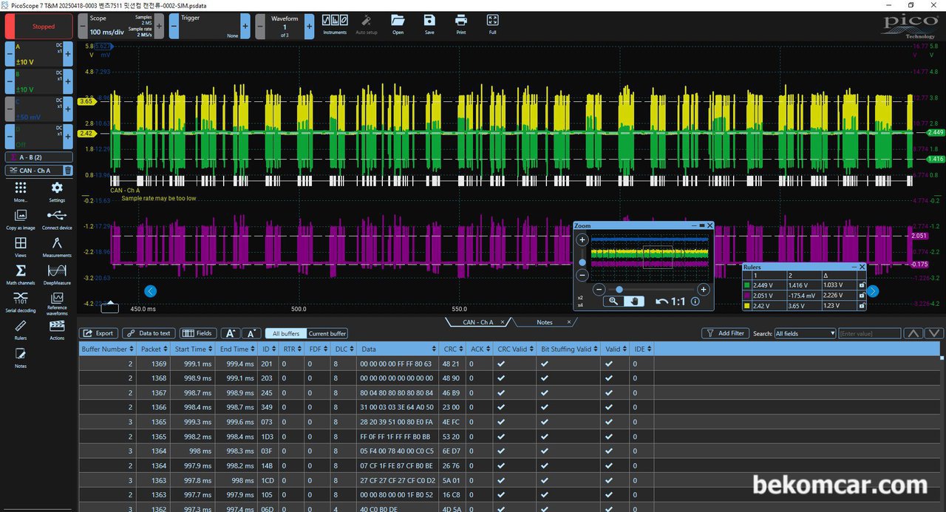Select magnifier zoom tool in Zoom window
This screenshot has height=512, width=946.
613,301
